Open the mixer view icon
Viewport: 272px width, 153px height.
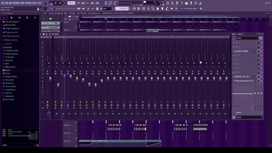tap(148, 8)
